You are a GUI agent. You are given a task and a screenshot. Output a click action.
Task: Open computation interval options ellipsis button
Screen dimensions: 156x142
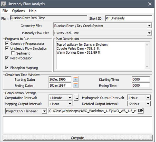tap(76, 98)
